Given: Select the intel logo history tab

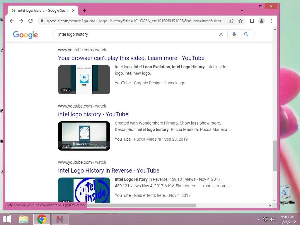Looking at the screenshot, I should 43,11.
